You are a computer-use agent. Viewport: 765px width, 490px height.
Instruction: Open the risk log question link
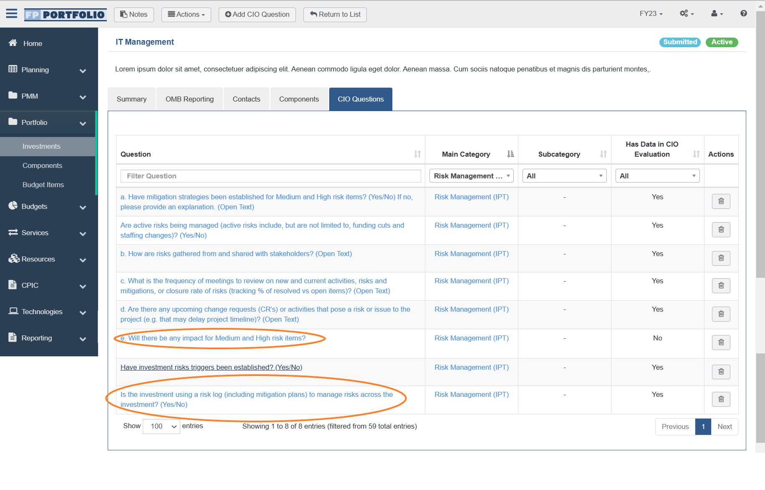pyautogui.click(x=257, y=399)
